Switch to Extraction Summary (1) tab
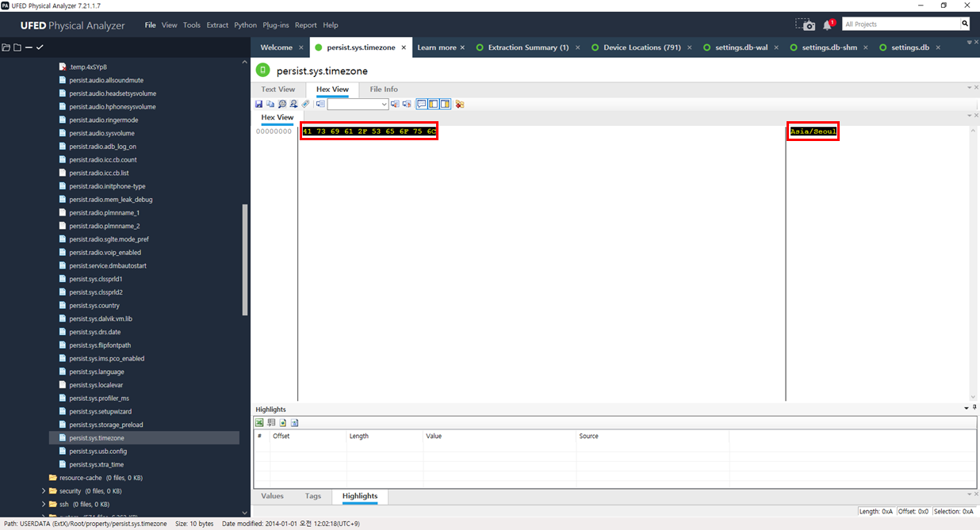The width and height of the screenshot is (980, 530). [528, 48]
